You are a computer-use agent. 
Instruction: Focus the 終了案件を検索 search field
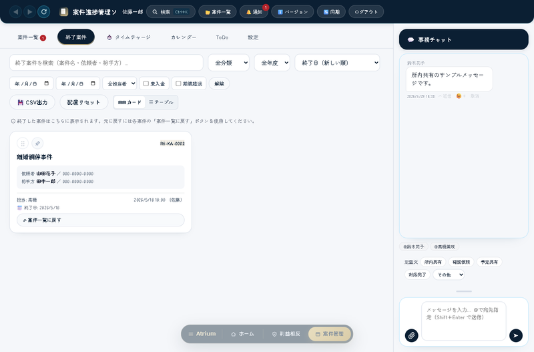coord(106,63)
